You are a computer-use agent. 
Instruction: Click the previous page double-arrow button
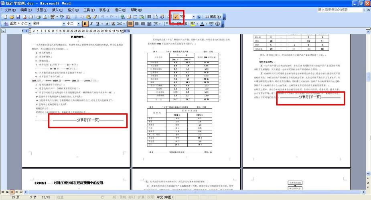point(368,178)
